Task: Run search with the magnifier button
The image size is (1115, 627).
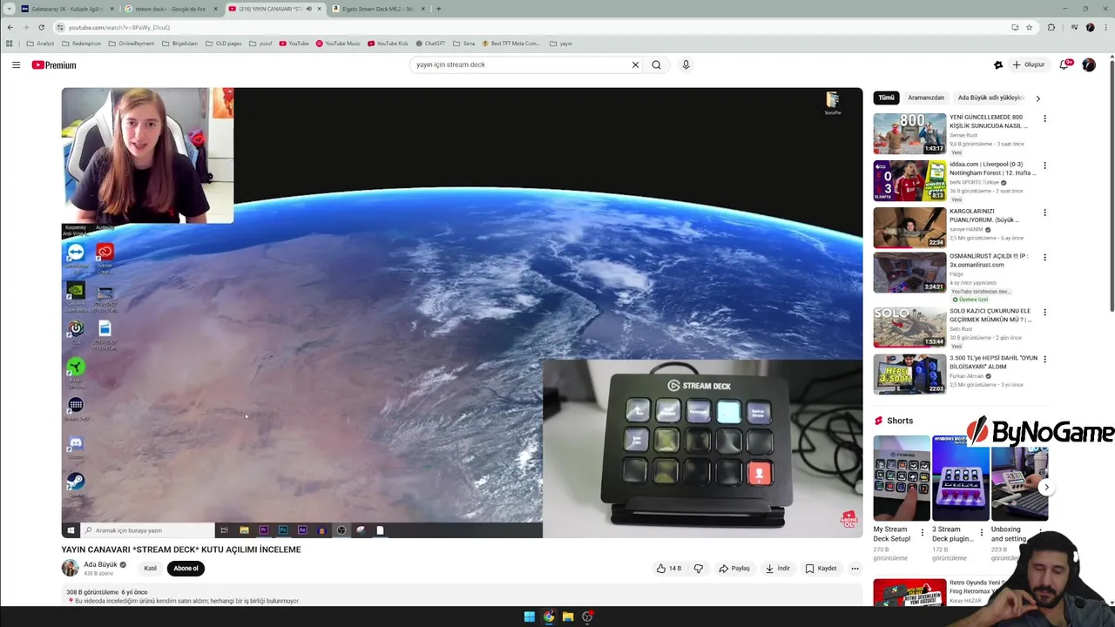Action: 656,64
